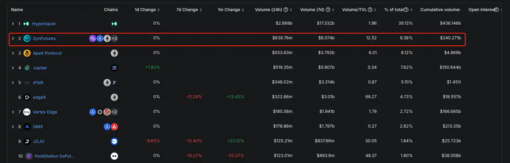This screenshot has height=163, width=510.
Task: Click the Volume (24h) help question icon
Action: tap(286, 10)
